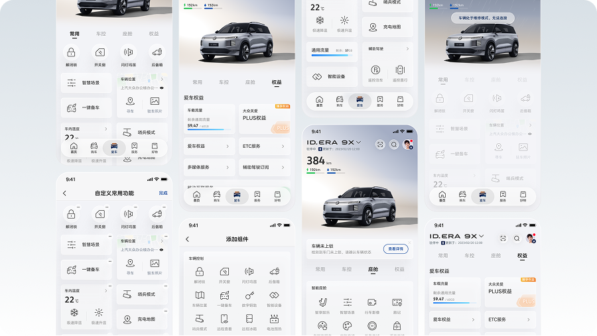Tap 电池预热 battery icon in 添加组件 grid
This screenshot has width=597, height=336.
[x=274, y=319]
